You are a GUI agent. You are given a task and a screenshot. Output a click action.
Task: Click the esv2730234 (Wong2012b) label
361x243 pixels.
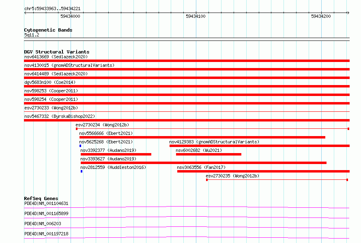(102, 125)
